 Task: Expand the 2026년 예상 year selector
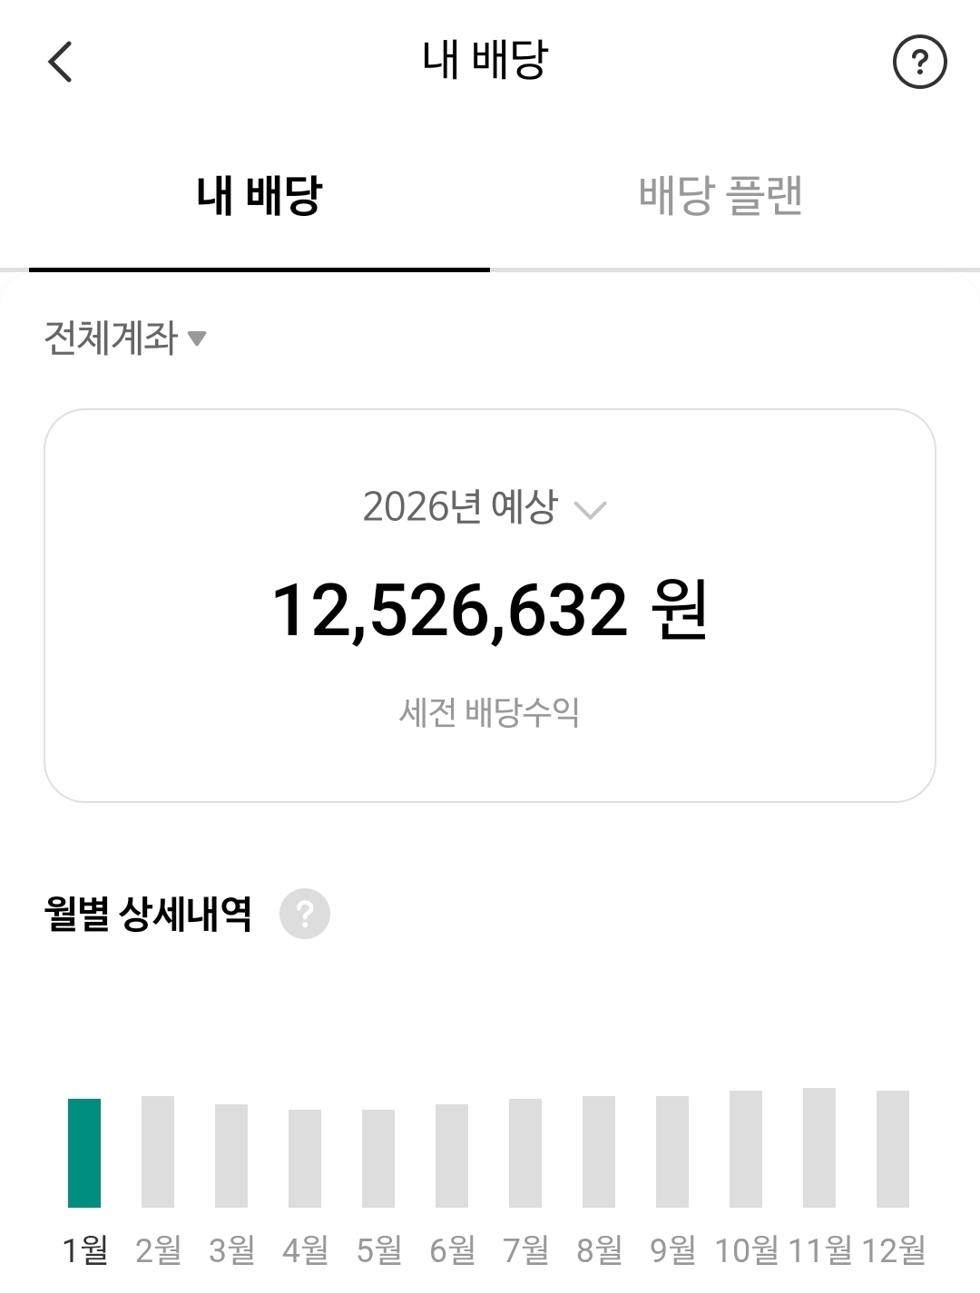(485, 507)
